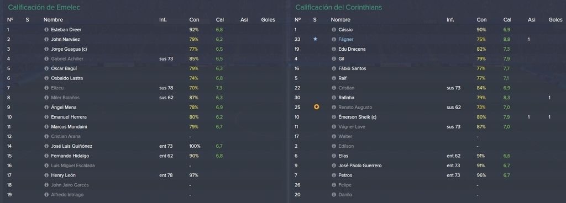Screen dimensions: 566x203
Task: Click the player of the match star for Fágner
Action: 315,39
